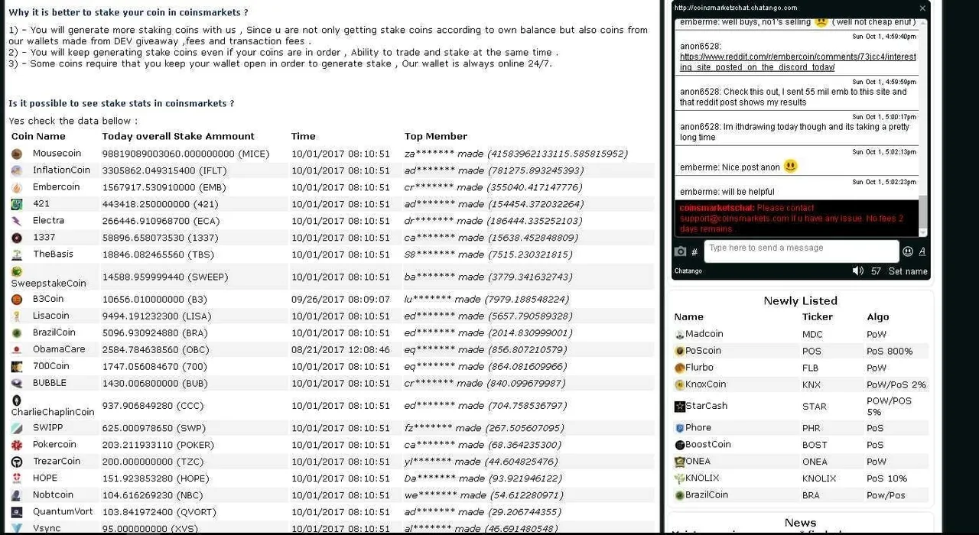Viewport: 979px width, 535px height.
Task: Open StarCash in Newly Listed
Action: [706, 406]
